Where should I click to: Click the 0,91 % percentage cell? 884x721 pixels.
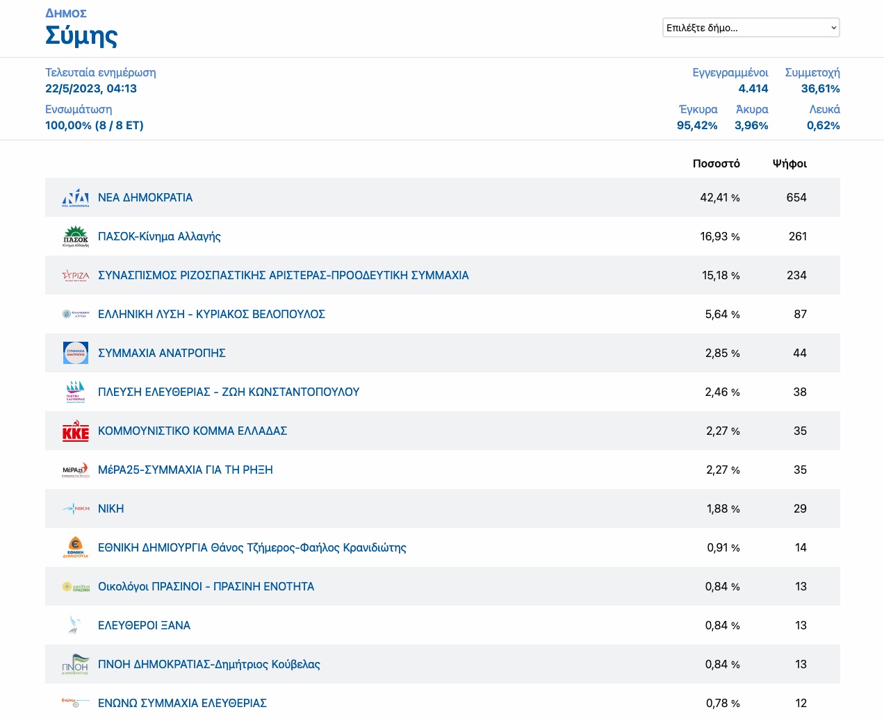pyautogui.click(x=723, y=547)
